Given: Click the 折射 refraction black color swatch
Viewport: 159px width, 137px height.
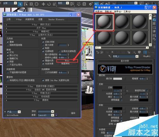Looking at the screenshot, I should [118, 108].
